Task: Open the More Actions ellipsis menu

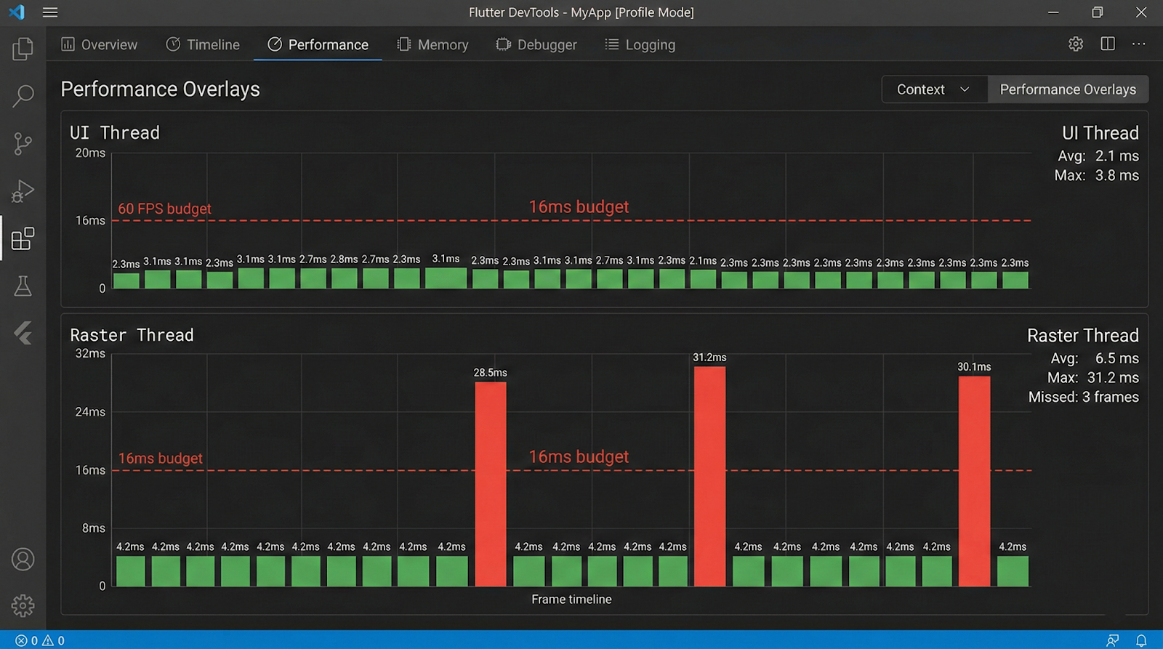Action: [x=1139, y=44]
